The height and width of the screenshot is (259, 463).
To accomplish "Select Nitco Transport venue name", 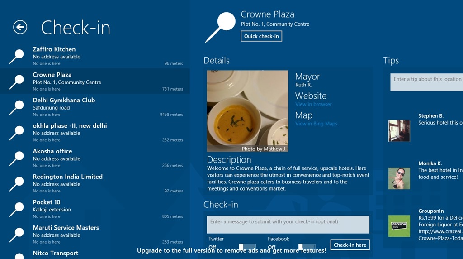I will (56, 253).
